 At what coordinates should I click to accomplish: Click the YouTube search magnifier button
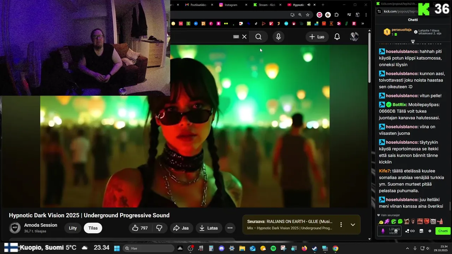point(258,37)
